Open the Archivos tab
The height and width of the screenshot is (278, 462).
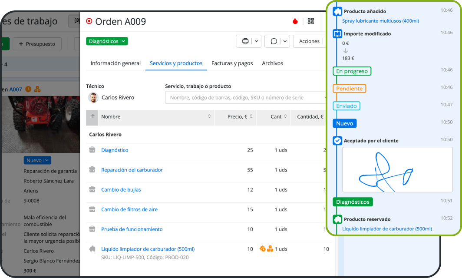pyautogui.click(x=272, y=63)
